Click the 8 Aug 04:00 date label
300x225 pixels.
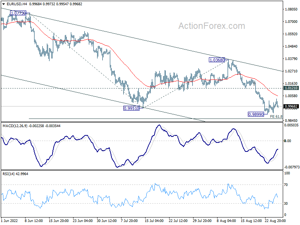tap(226, 221)
